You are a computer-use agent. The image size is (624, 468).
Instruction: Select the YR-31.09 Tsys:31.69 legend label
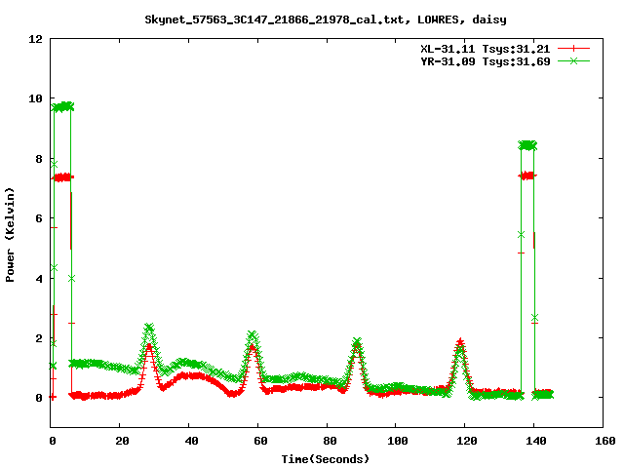point(486,61)
